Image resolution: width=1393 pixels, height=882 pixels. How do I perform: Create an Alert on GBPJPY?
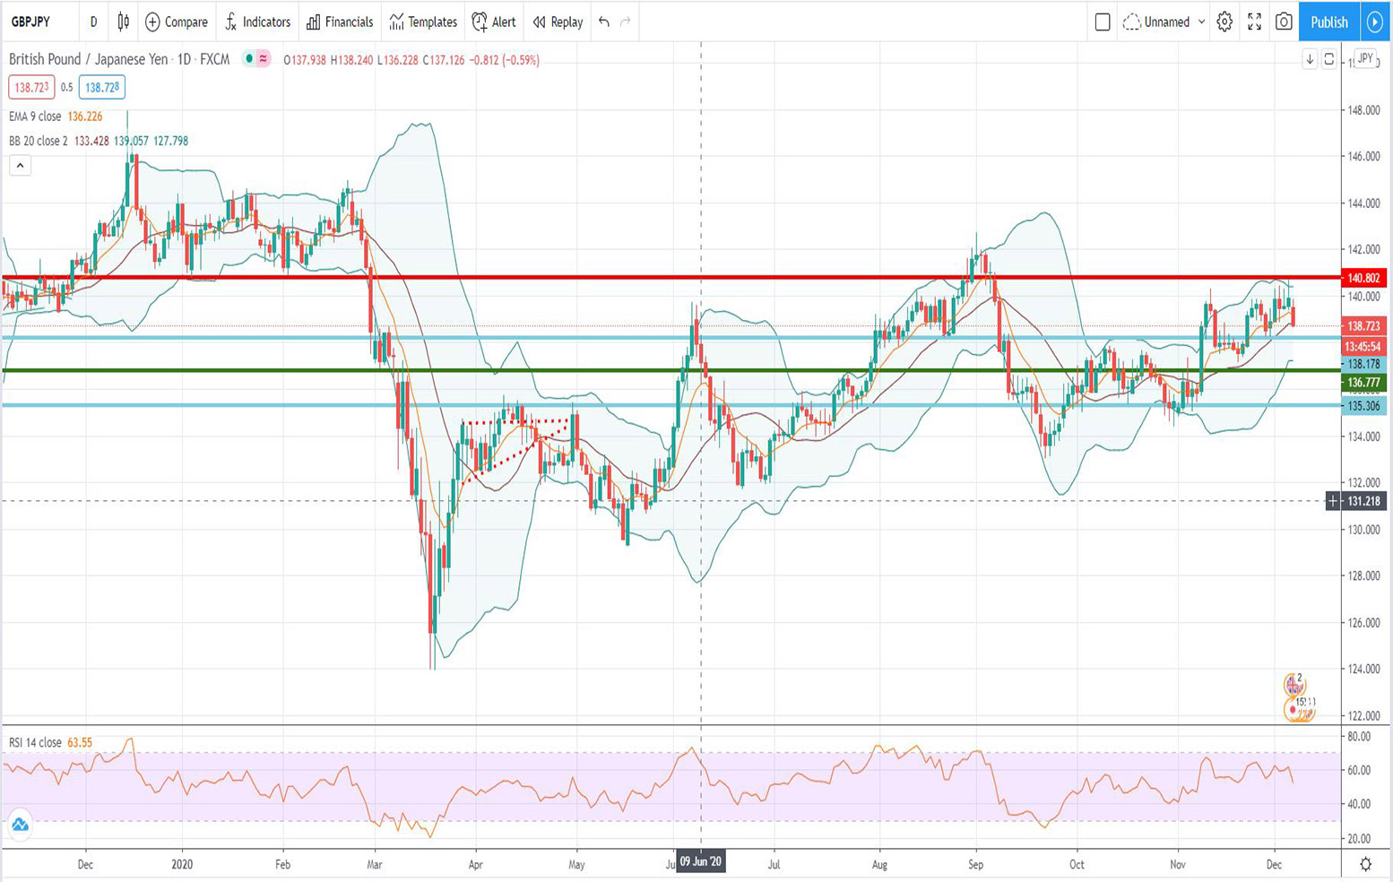point(494,22)
